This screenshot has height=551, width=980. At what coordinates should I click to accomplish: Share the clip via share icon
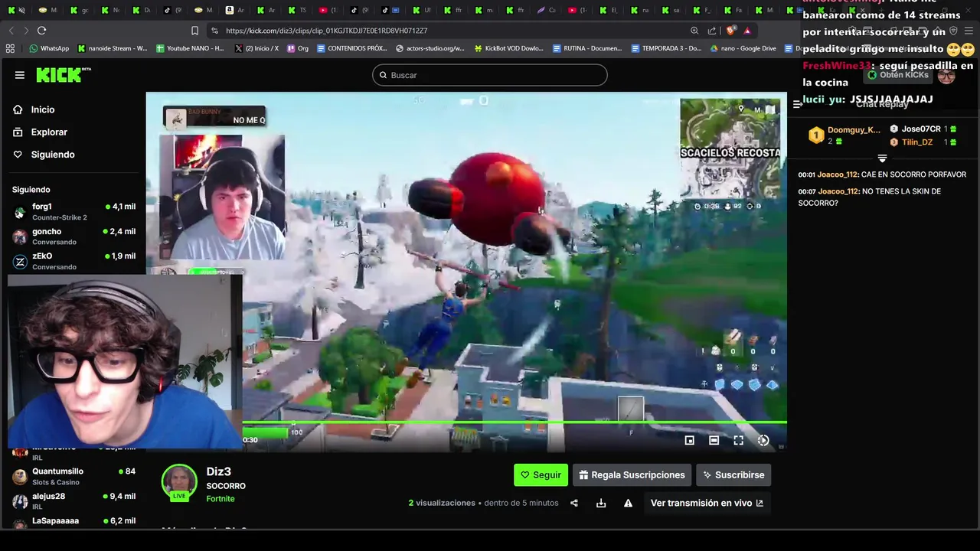[x=574, y=503]
